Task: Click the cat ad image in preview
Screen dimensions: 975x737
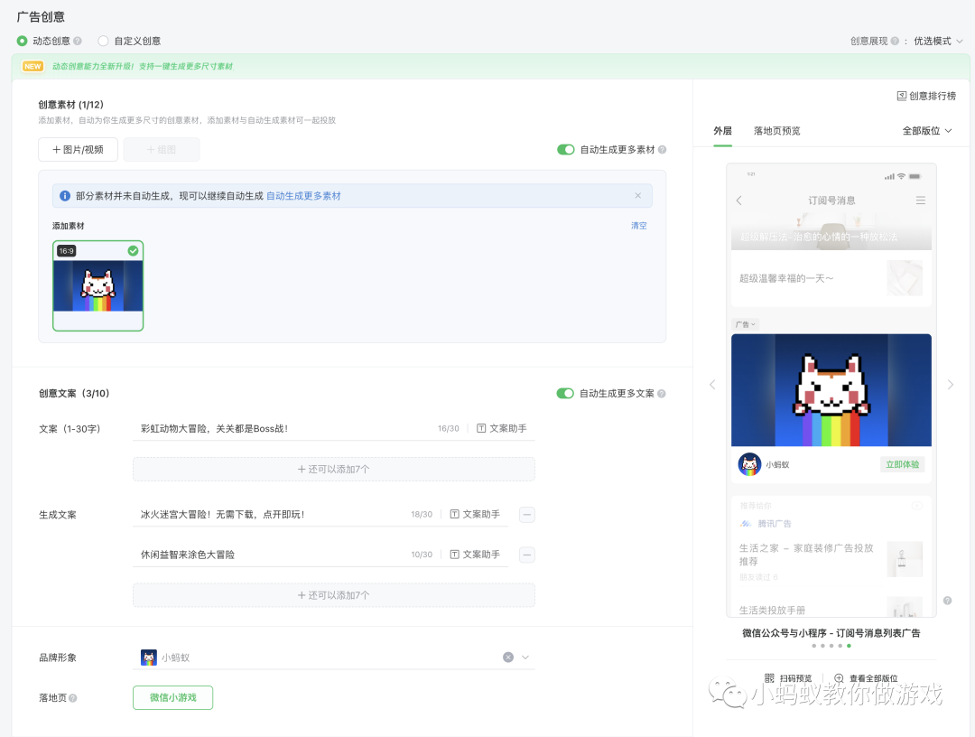Action: [x=831, y=390]
